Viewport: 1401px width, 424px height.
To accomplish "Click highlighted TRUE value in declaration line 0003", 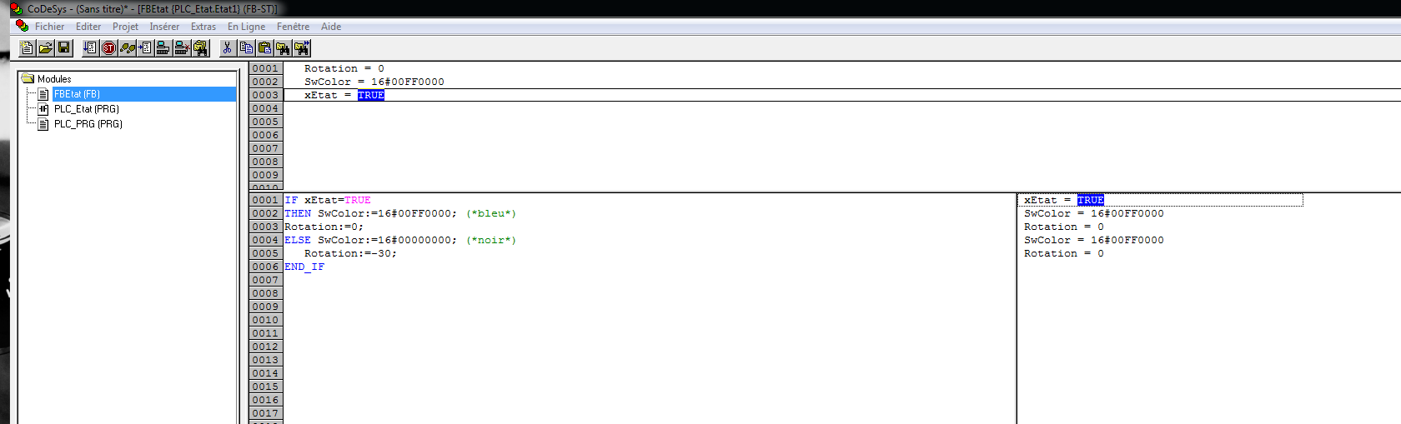I will click(371, 95).
